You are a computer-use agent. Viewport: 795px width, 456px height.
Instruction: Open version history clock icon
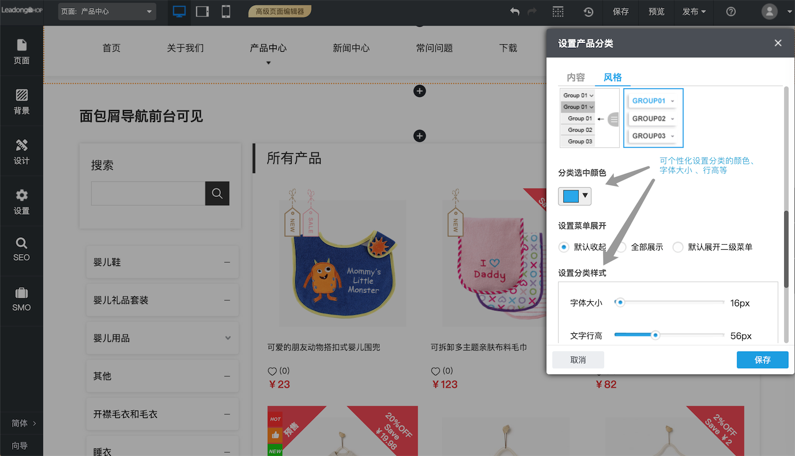[x=589, y=12]
